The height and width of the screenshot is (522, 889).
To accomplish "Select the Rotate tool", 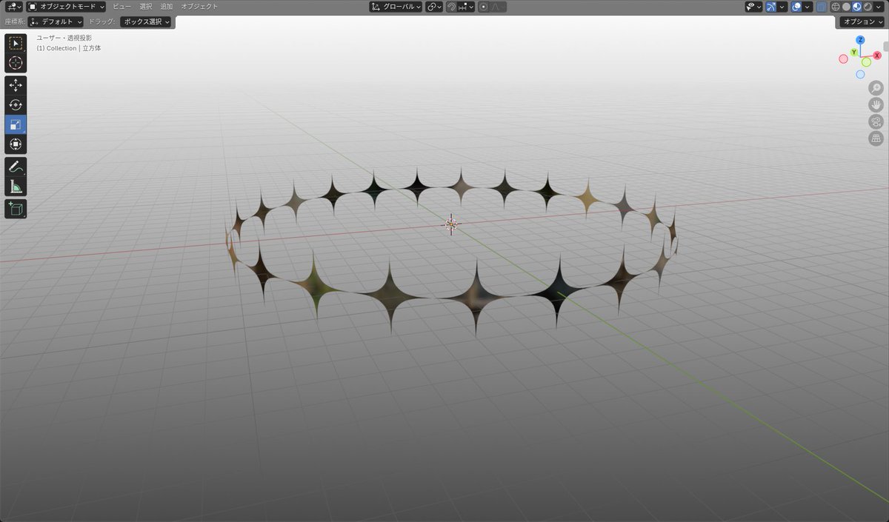I will (x=16, y=105).
